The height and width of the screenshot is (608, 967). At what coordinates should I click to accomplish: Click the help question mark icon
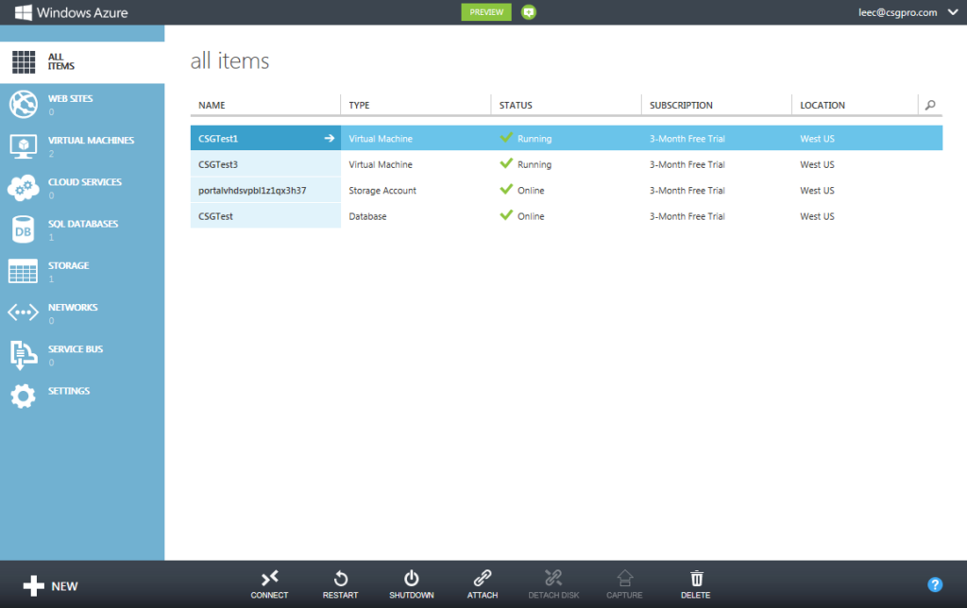point(935,584)
